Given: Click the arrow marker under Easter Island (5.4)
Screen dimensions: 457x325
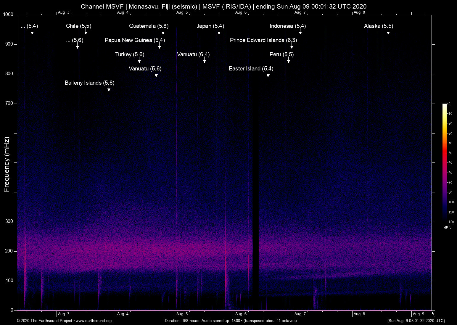Looking at the screenshot, I should (x=268, y=75).
